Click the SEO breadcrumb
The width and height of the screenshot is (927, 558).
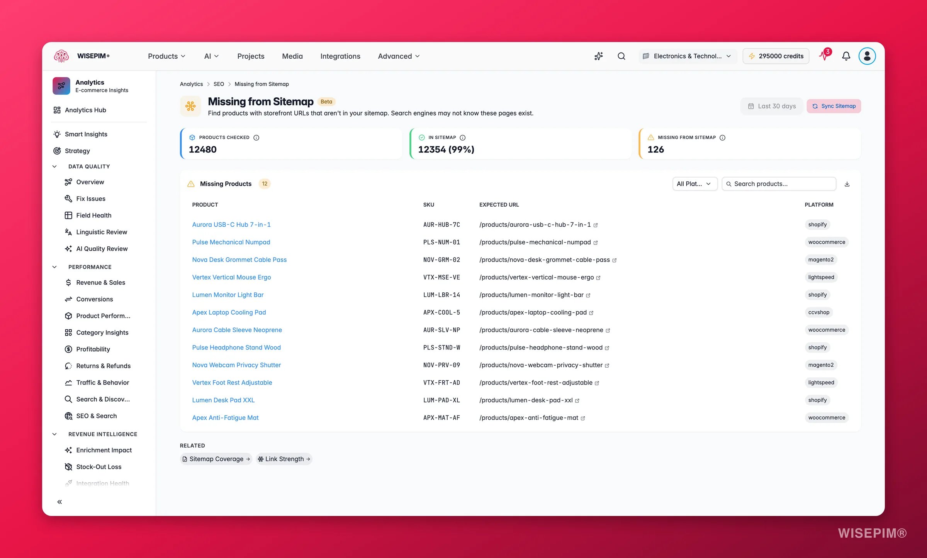coord(219,84)
